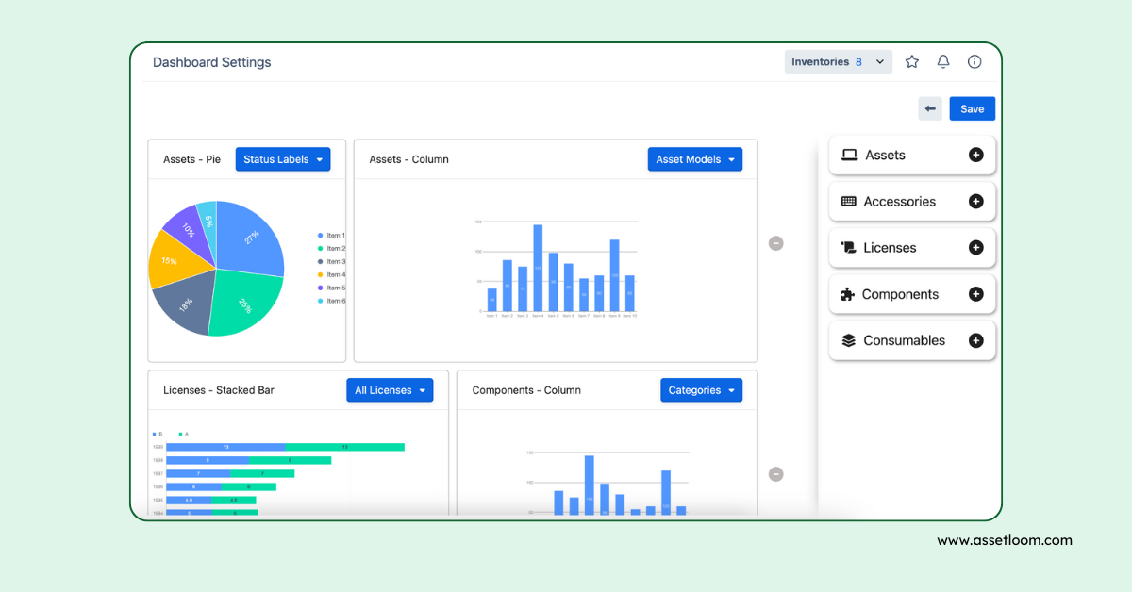Save the dashboard settings
1132x592 pixels.
[x=972, y=108]
